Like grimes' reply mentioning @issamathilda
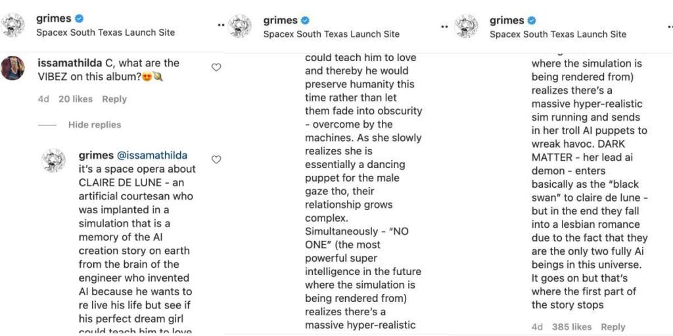This screenshot has width=673, height=336. 216,159
